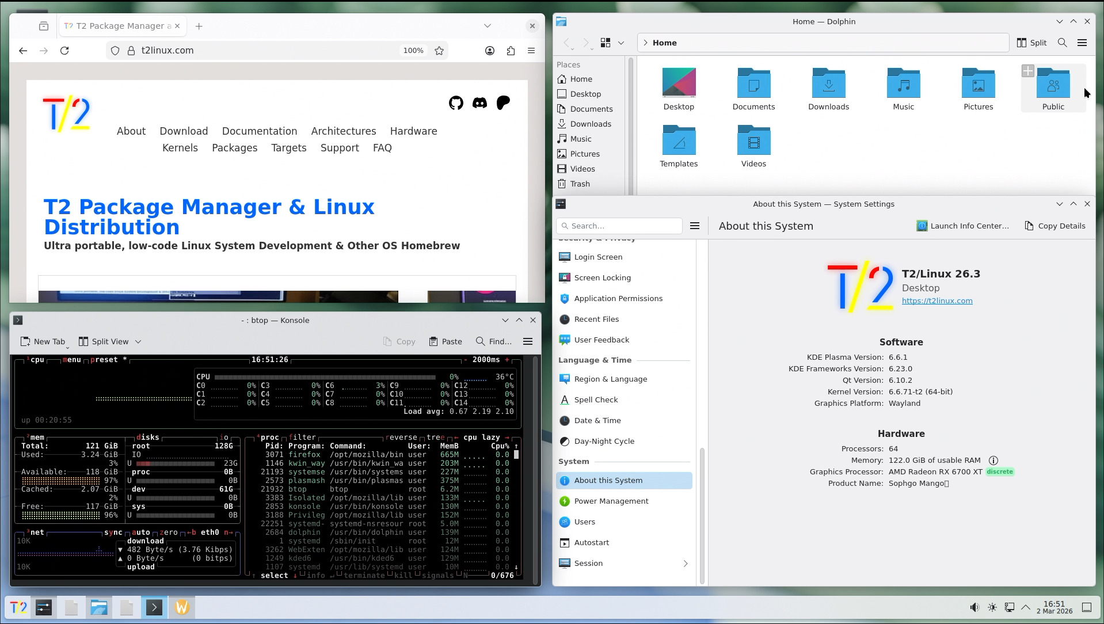
Task: Click the Discord icon on T2 website
Action: [x=479, y=103]
